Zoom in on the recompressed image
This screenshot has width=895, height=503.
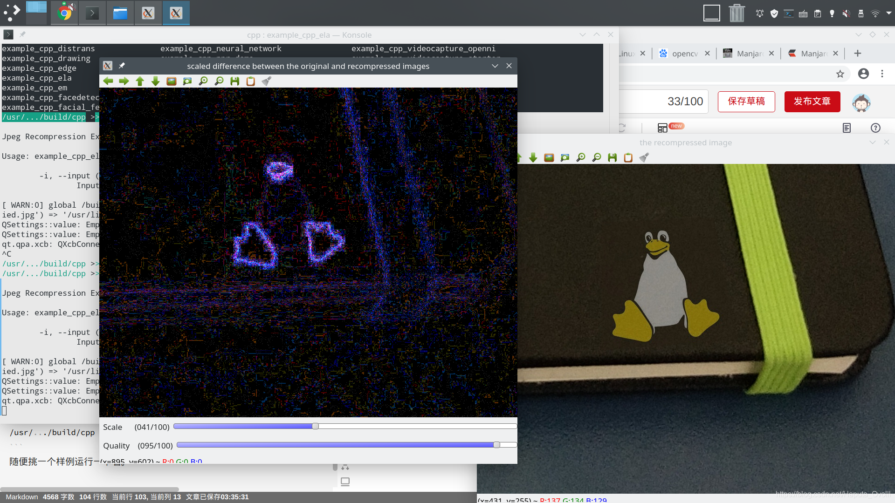click(x=581, y=157)
